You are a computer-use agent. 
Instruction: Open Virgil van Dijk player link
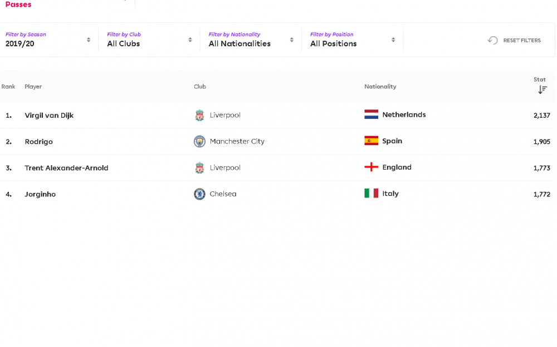click(49, 115)
